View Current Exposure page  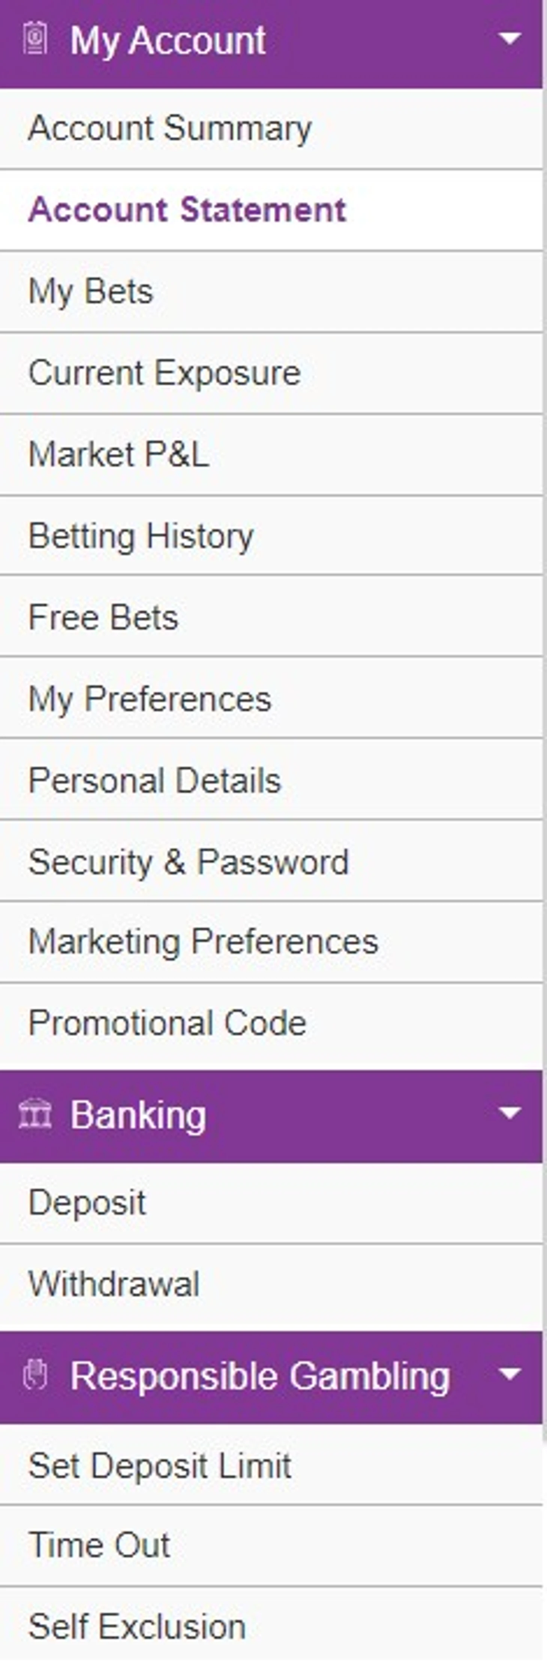pyautogui.click(x=271, y=374)
